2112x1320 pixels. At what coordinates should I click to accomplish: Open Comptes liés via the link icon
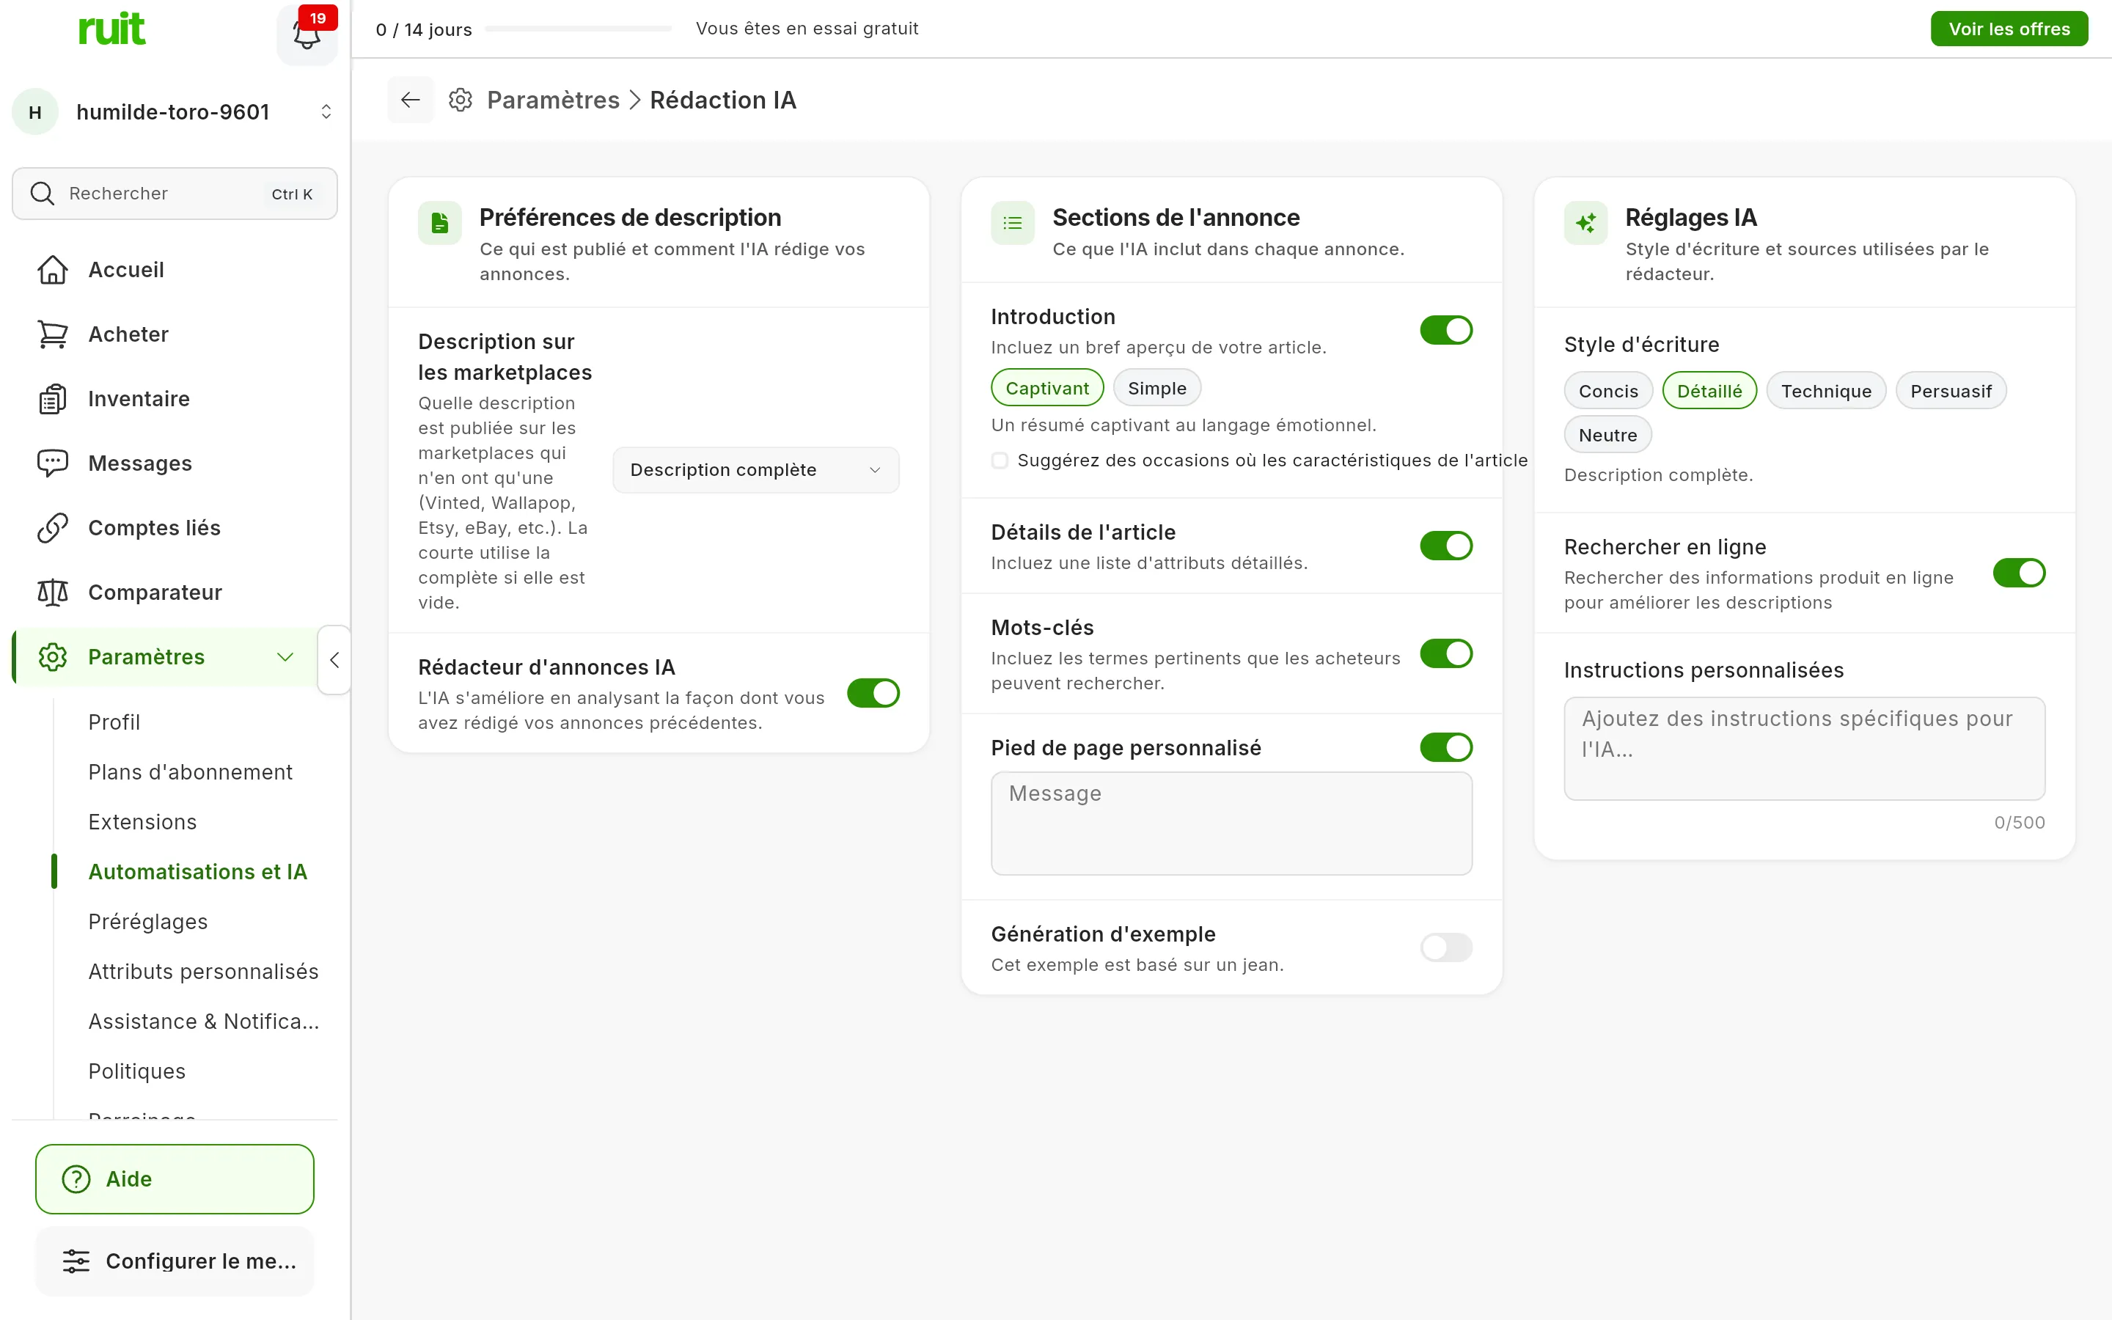[52, 528]
